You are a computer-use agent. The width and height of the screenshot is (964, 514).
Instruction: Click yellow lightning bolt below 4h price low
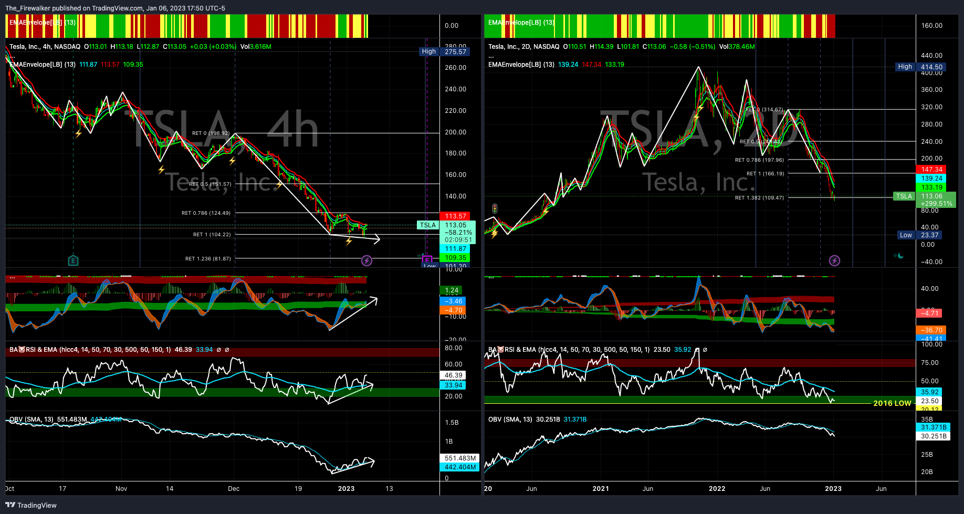pos(349,241)
